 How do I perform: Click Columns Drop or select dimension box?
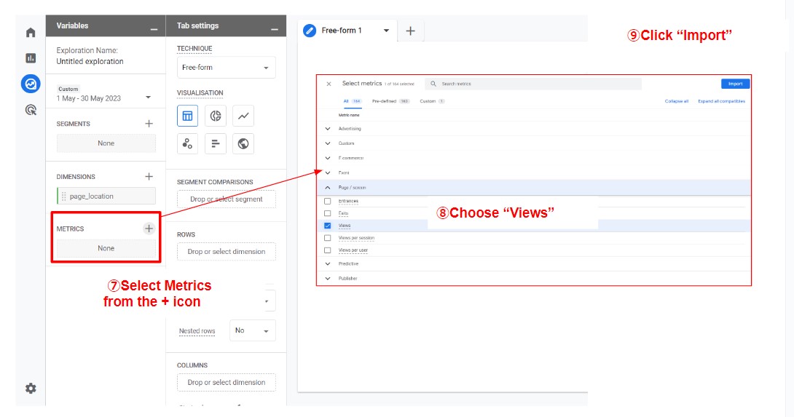tap(227, 382)
